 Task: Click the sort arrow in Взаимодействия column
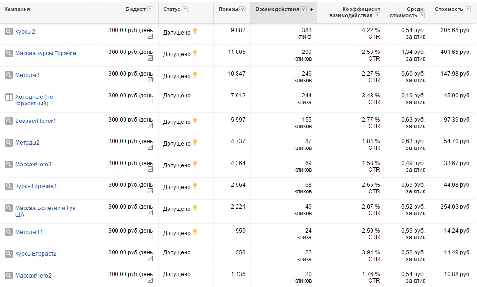pos(312,9)
